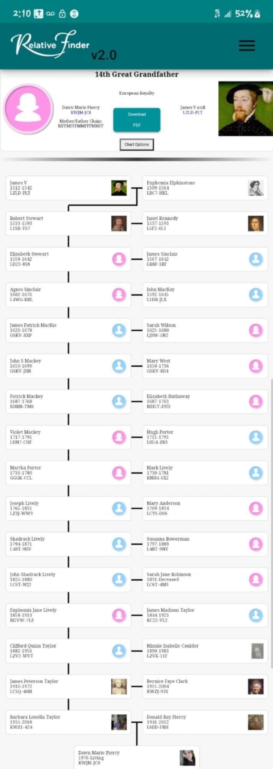273x769 pixels.
Task: Open the KWJM-JC8 ID link
Action: [81, 113]
